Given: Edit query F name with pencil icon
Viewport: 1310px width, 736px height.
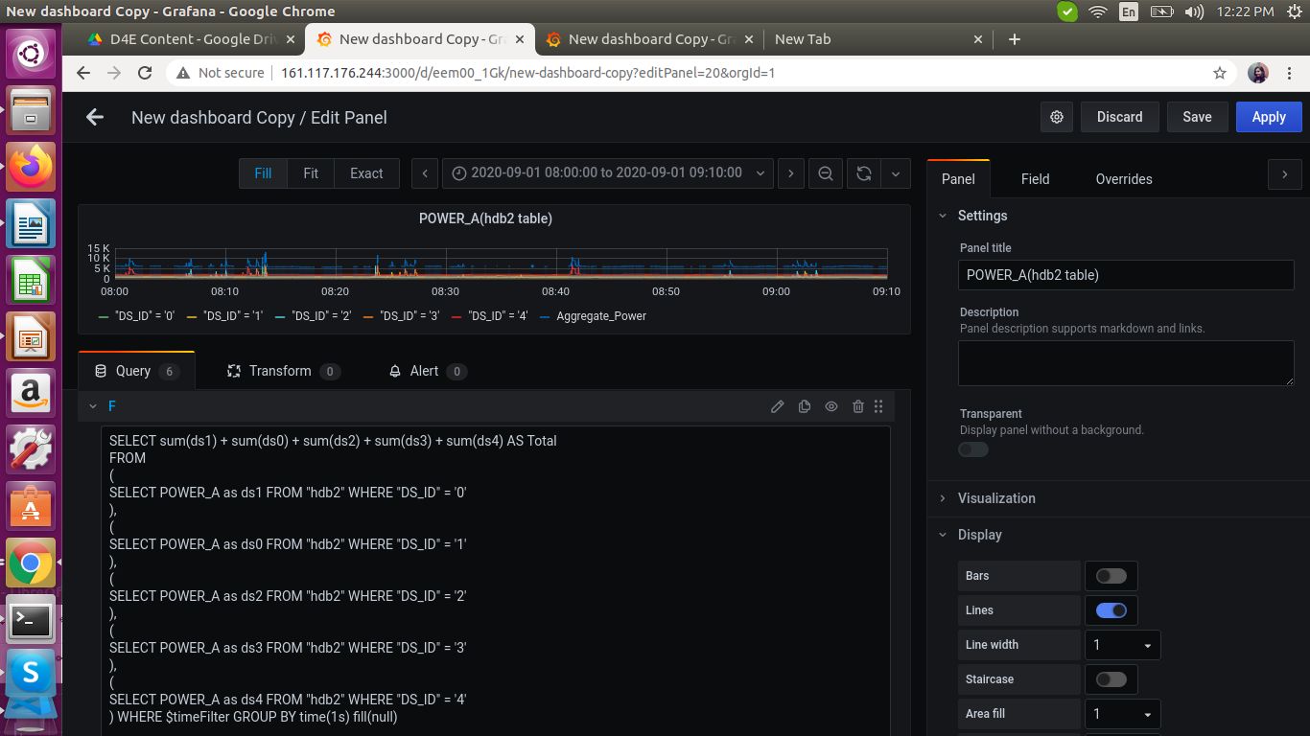Looking at the screenshot, I should tap(778, 406).
